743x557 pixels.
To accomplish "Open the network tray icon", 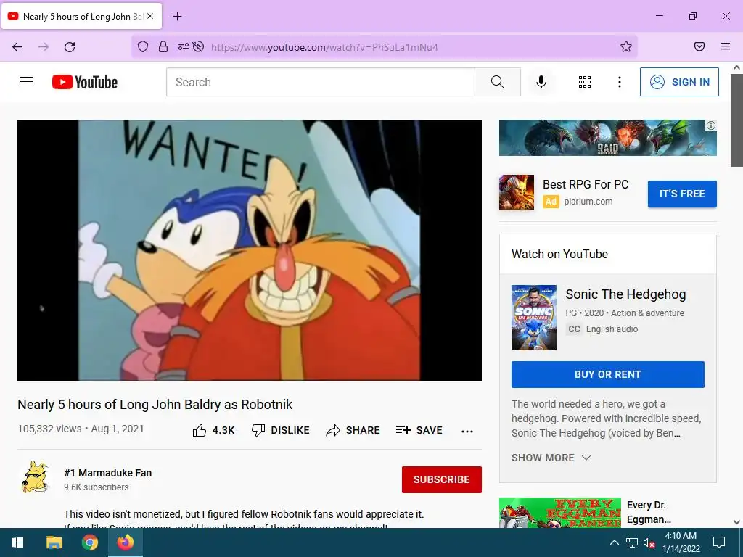I will pos(632,542).
